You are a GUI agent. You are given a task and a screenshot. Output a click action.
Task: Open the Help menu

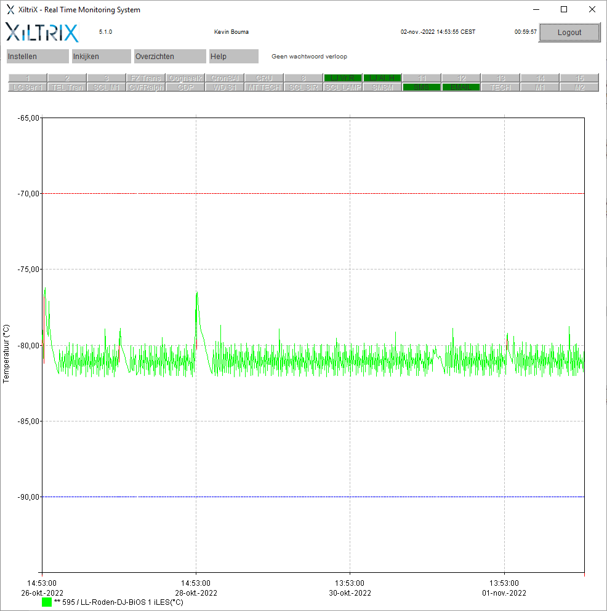coord(234,57)
